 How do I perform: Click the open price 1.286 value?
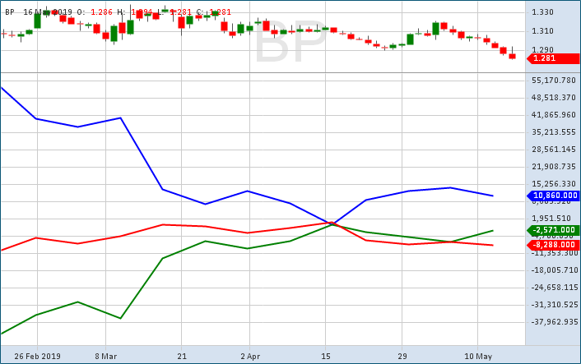coord(101,12)
